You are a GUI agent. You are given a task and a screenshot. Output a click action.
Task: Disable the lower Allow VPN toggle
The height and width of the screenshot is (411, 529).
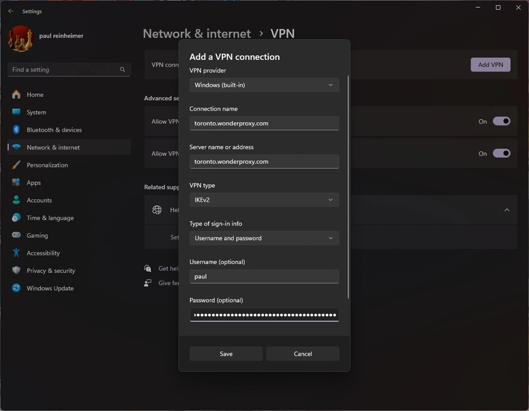(501, 153)
